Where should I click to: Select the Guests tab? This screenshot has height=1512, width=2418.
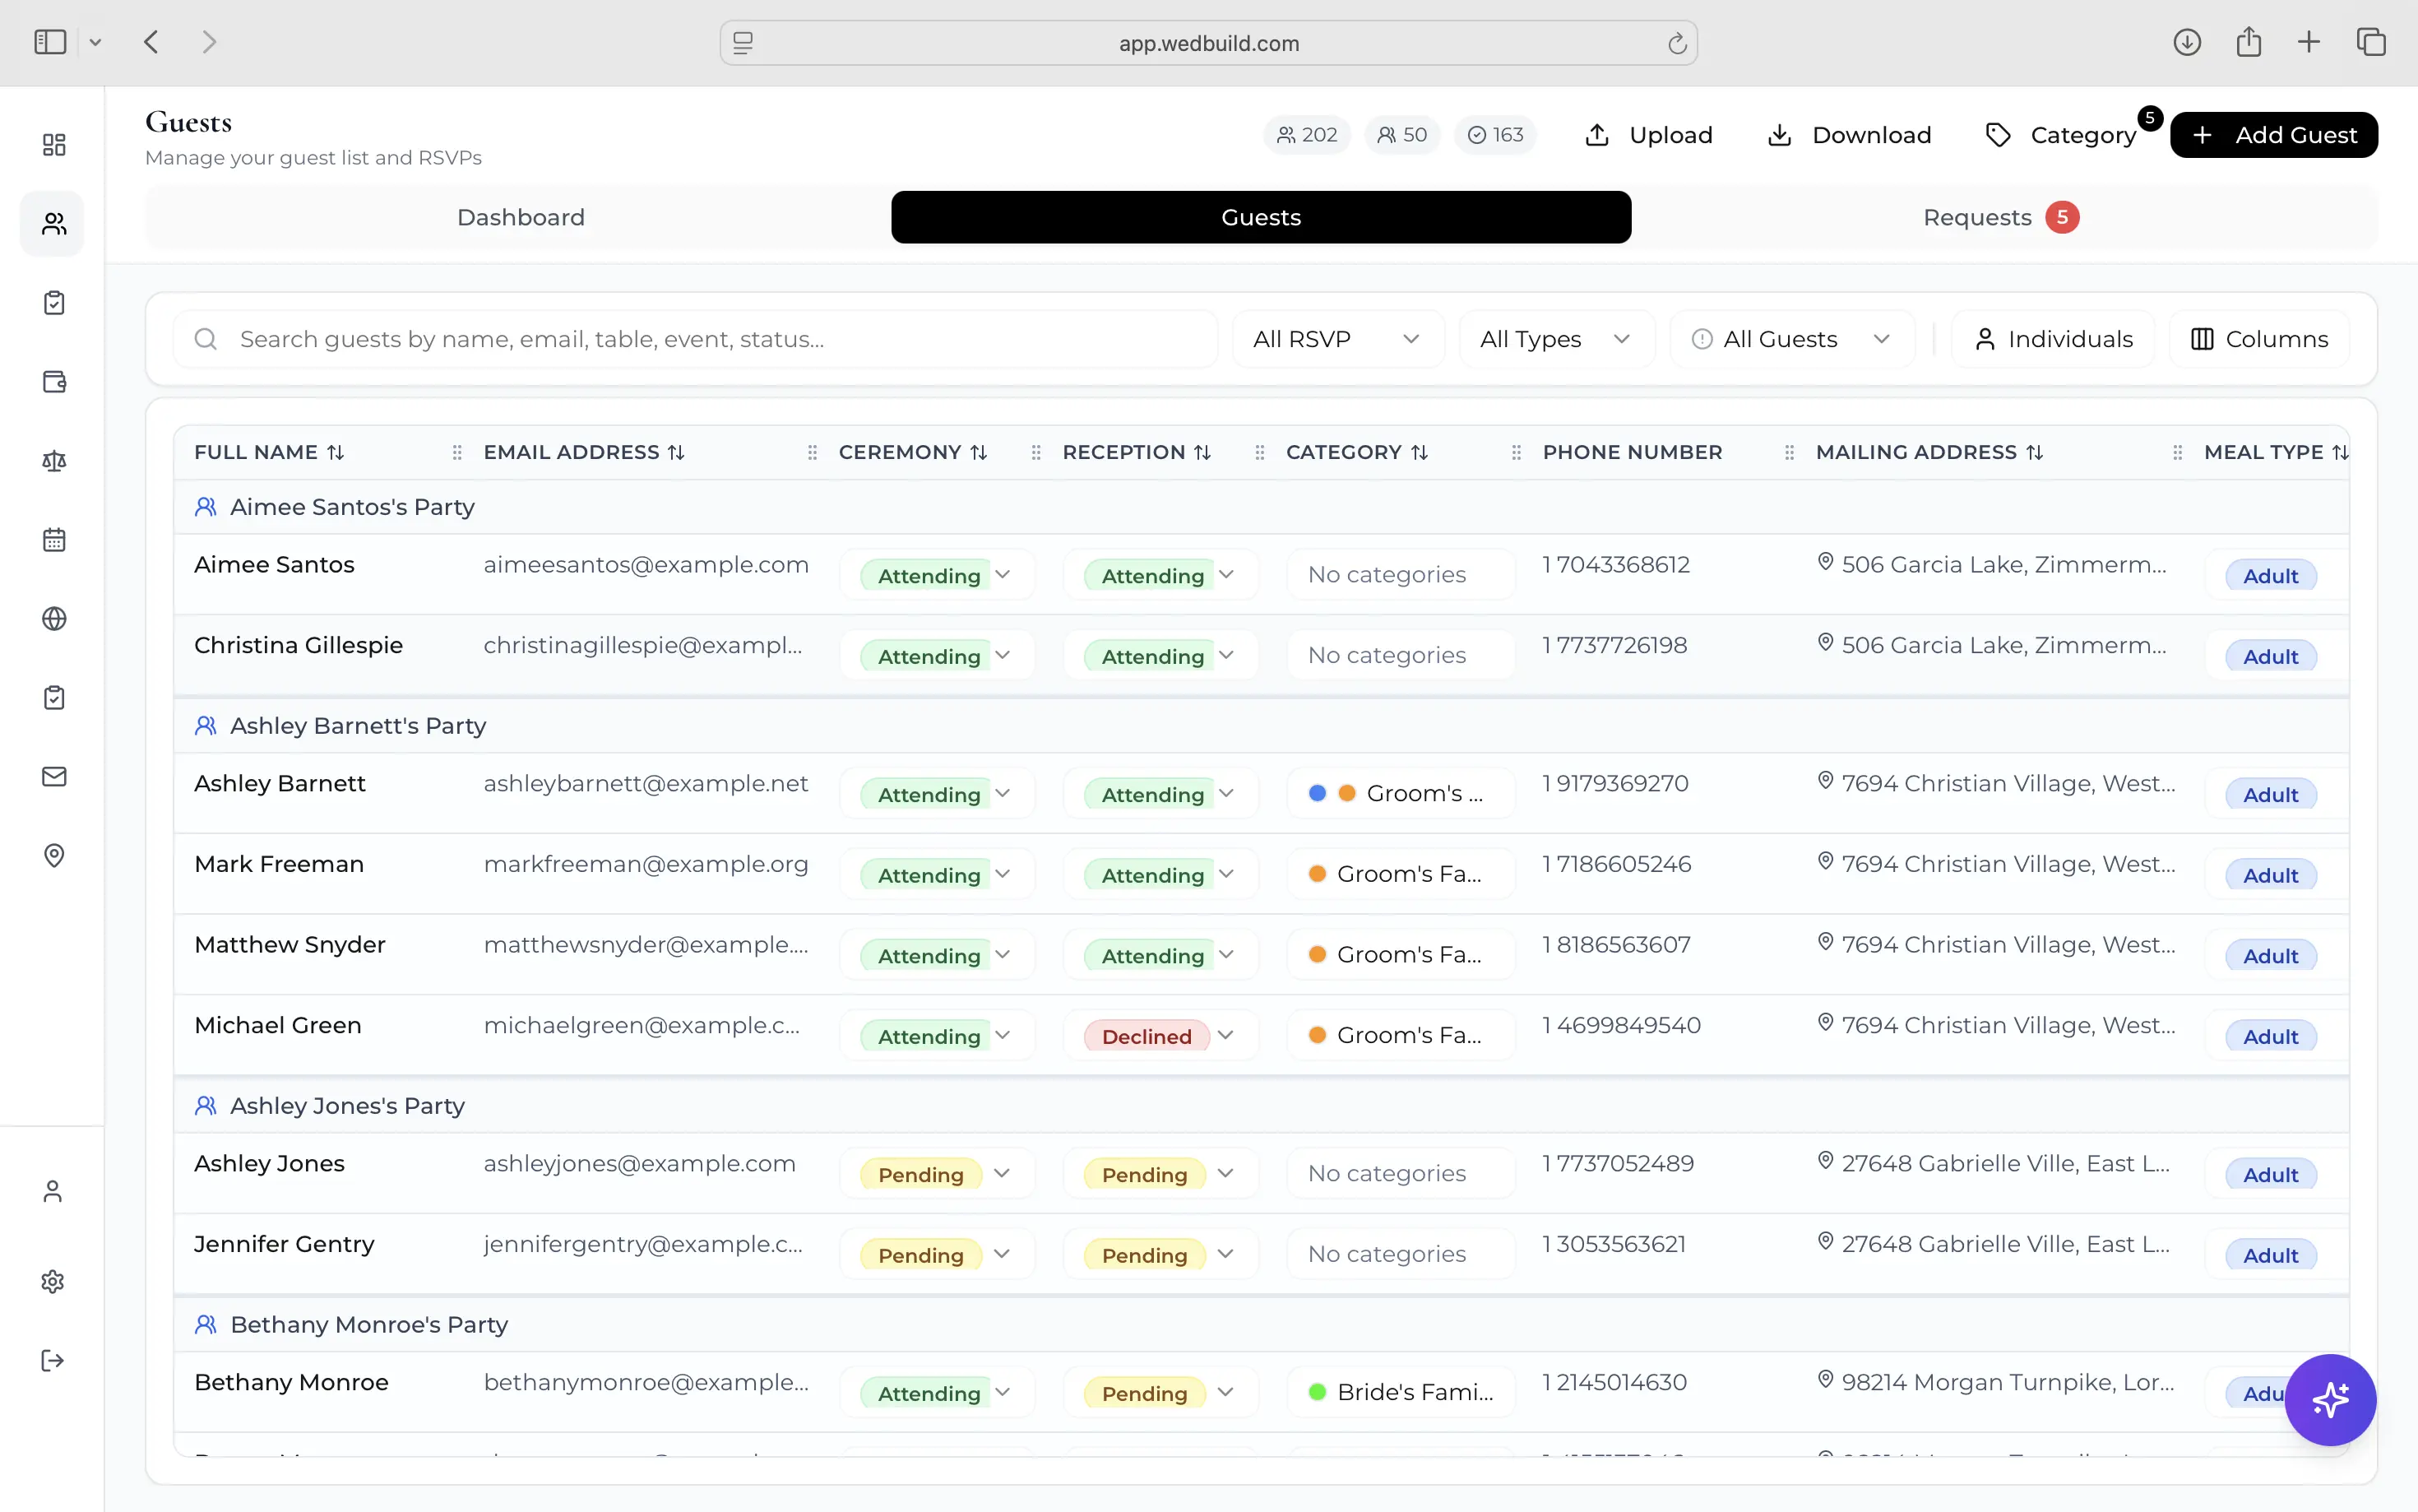coord(1261,217)
